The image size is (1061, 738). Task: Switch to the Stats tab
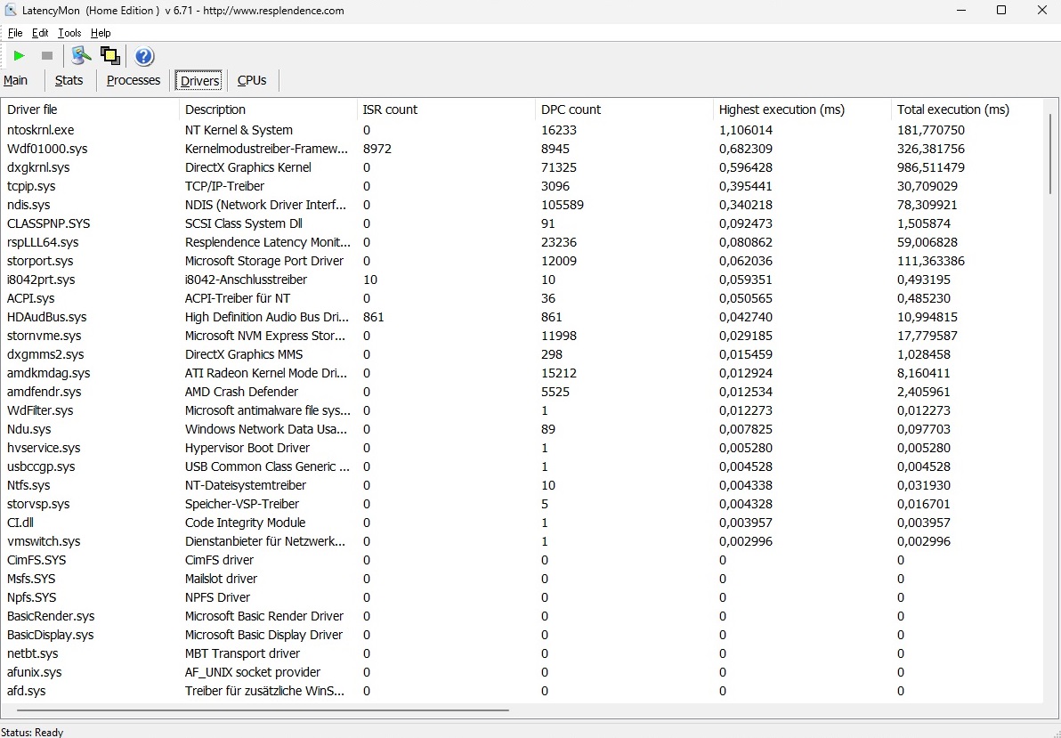69,80
